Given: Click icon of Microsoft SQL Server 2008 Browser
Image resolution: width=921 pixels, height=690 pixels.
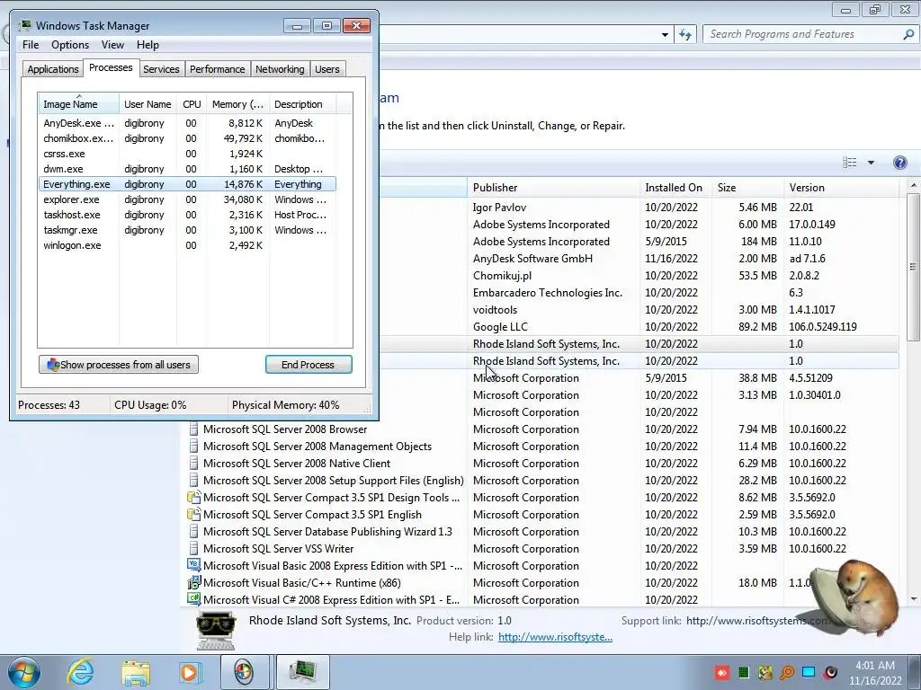Looking at the screenshot, I should tap(193, 429).
